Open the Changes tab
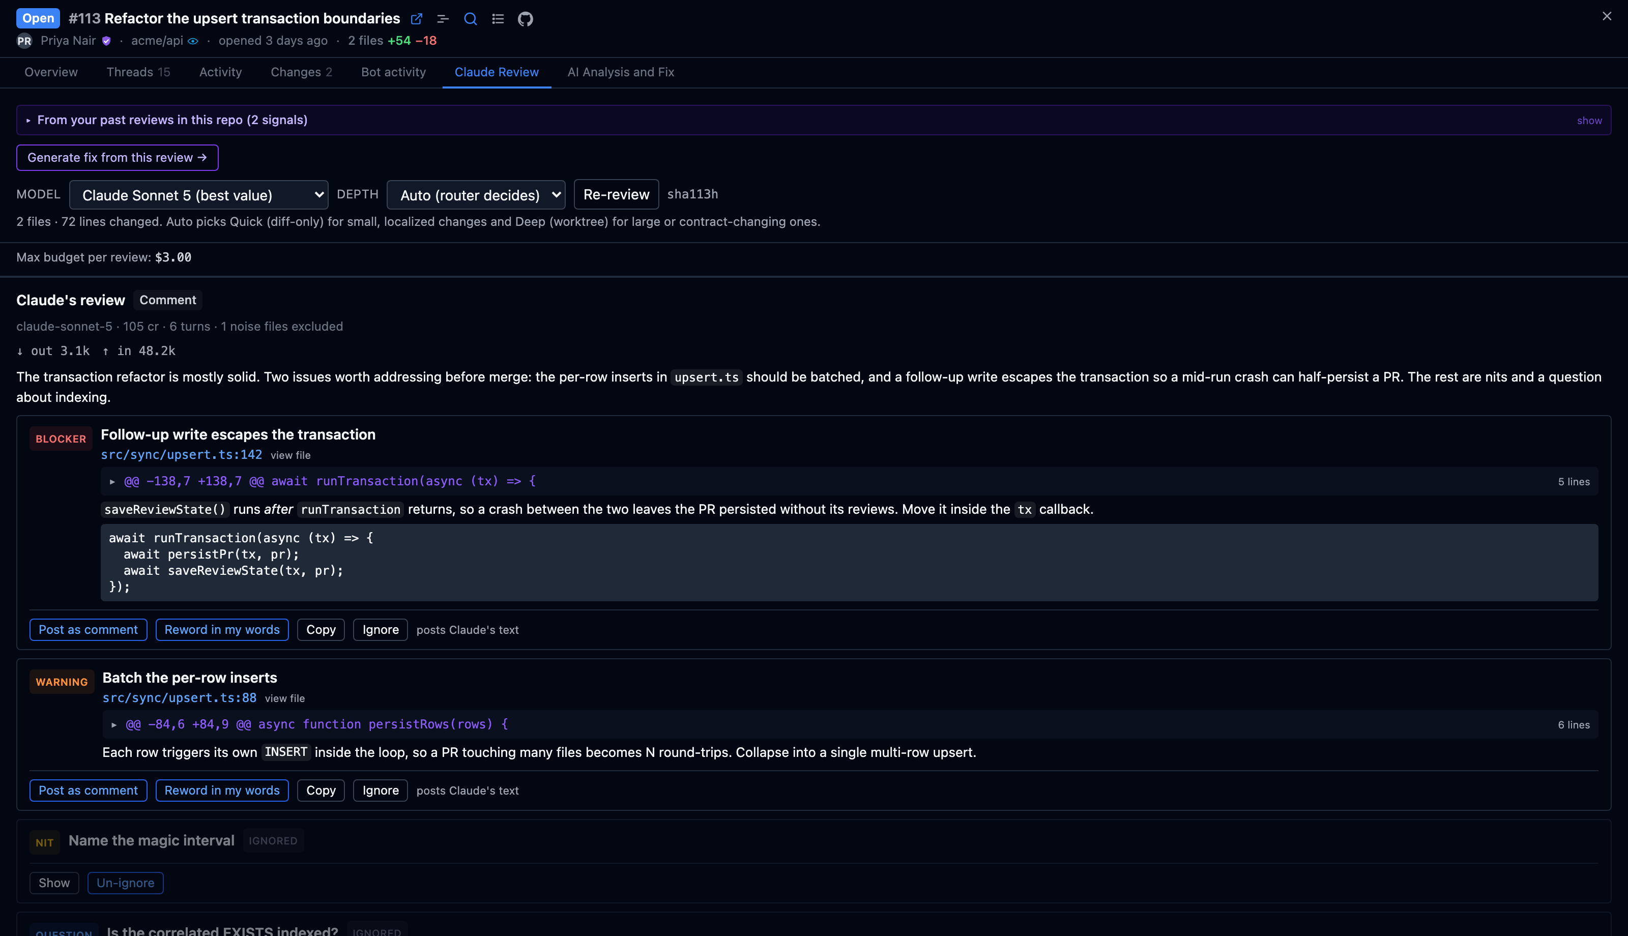1628x936 pixels. (x=301, y=72)
